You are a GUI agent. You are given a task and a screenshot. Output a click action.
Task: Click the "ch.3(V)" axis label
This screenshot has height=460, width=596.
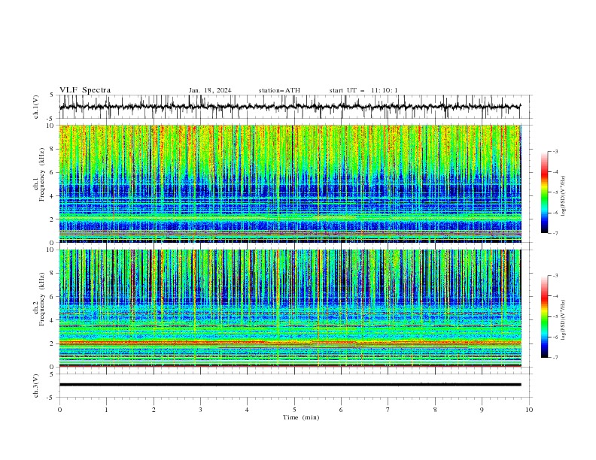35,386
